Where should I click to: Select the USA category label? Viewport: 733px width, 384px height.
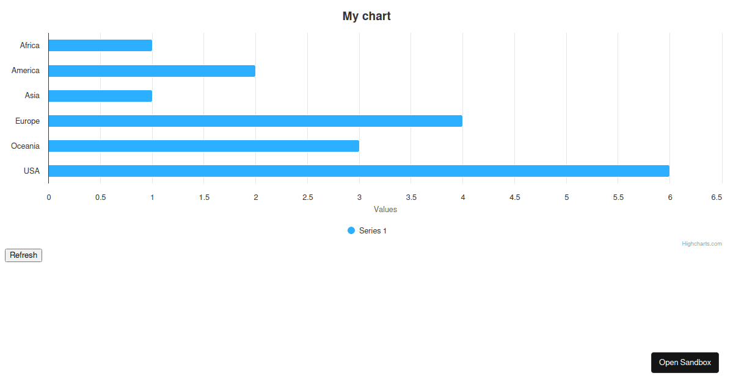click(x=31, y=171)
